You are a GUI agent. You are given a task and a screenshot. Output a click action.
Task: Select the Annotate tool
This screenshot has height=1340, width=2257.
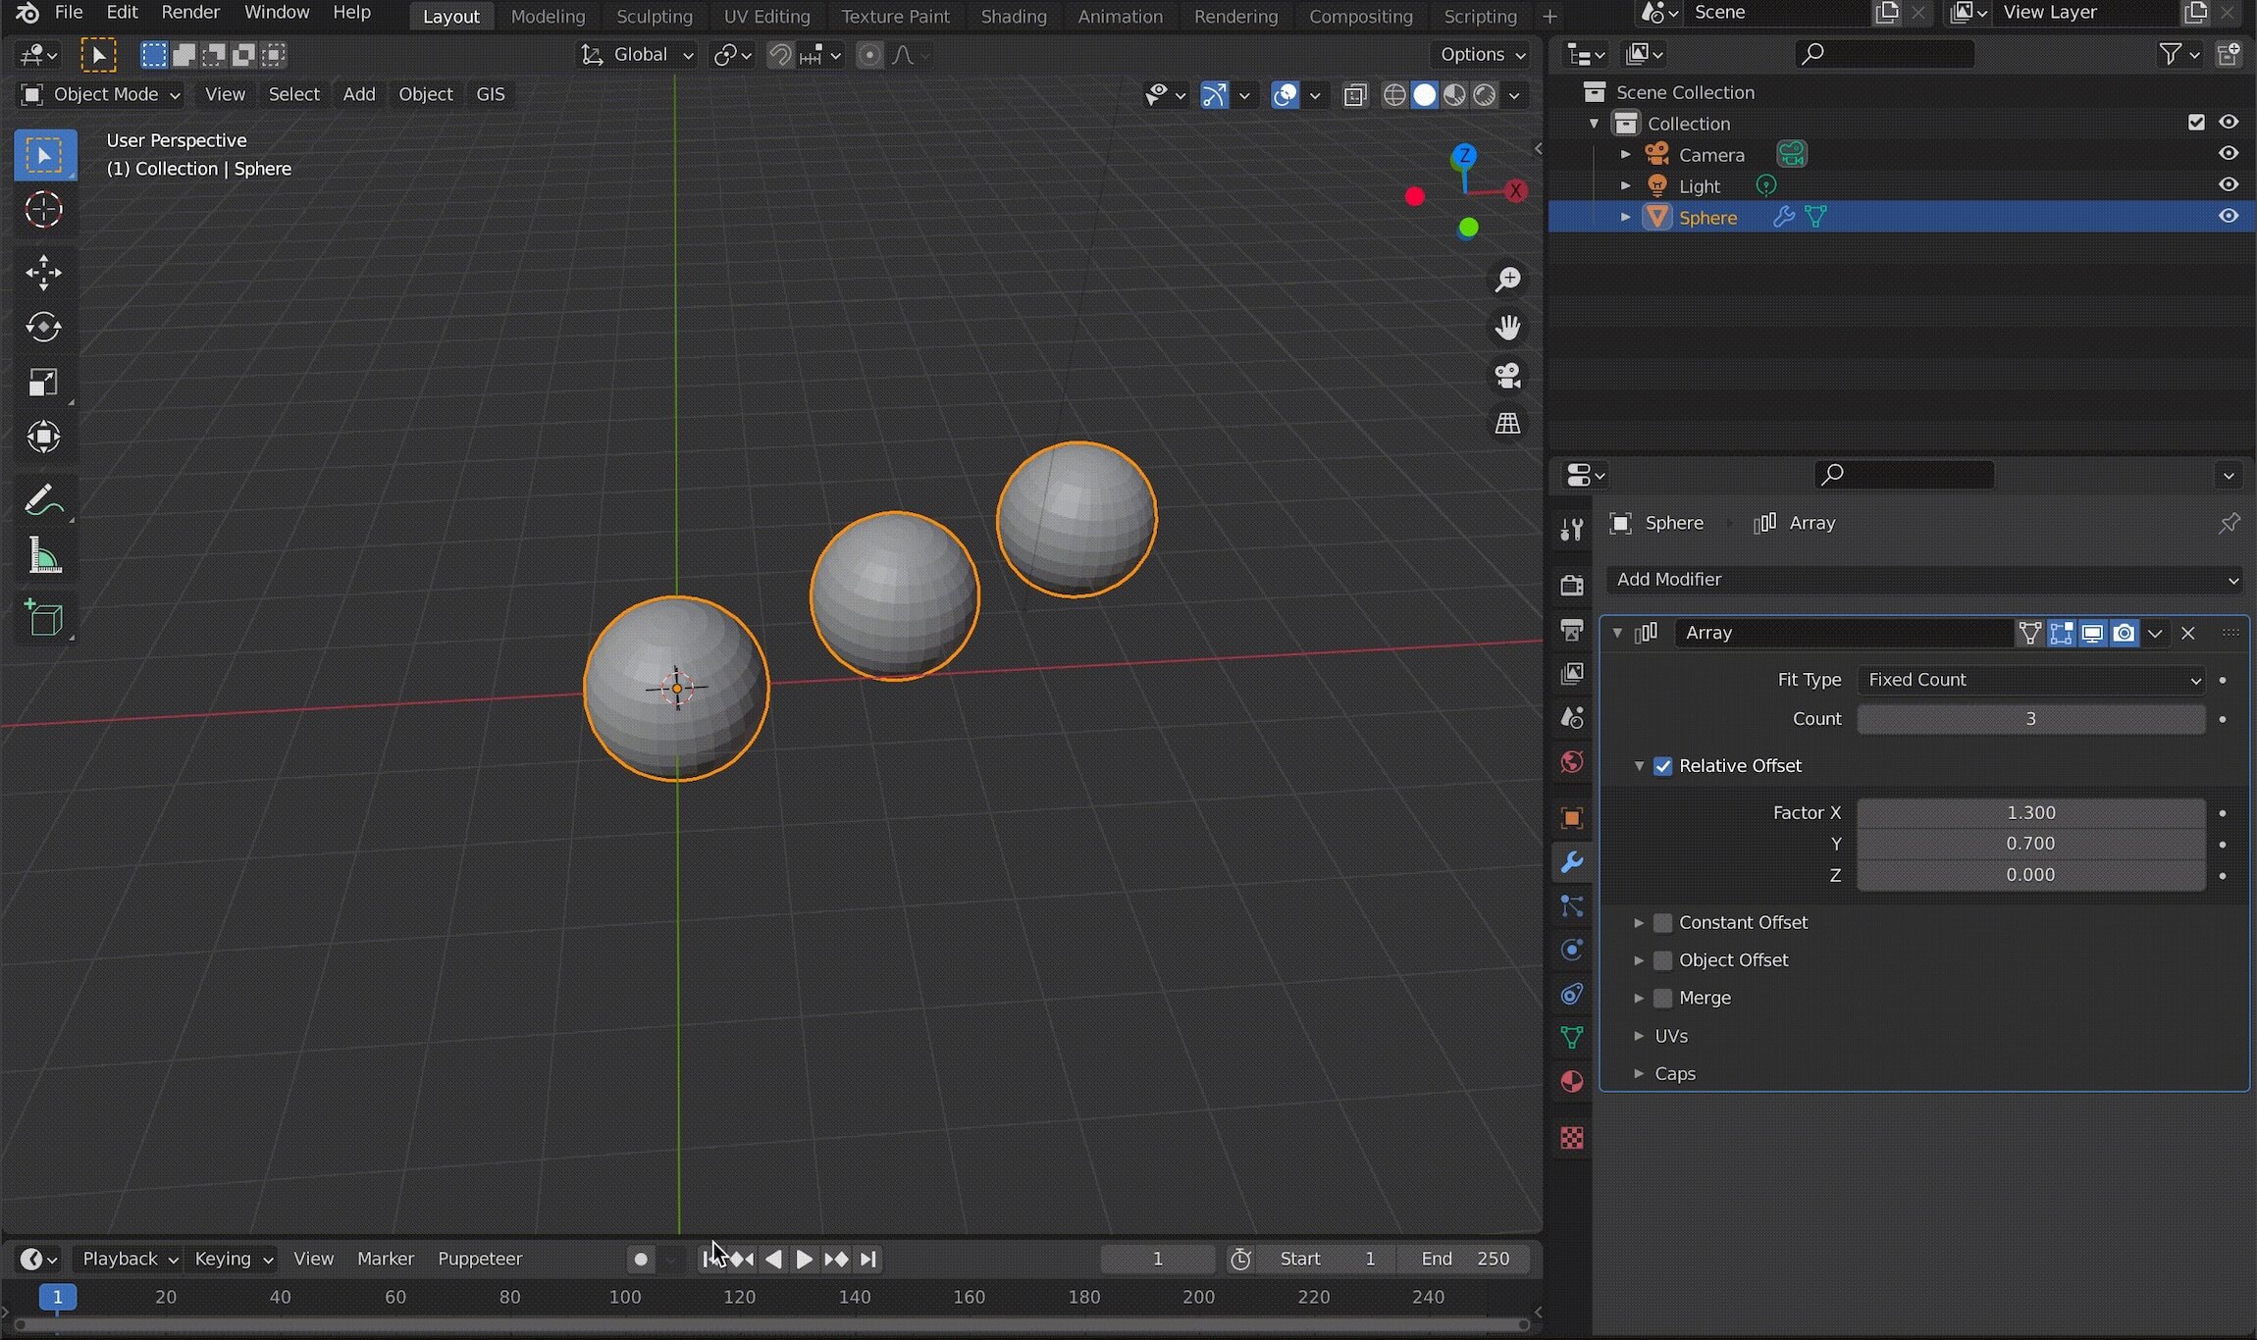43,500
